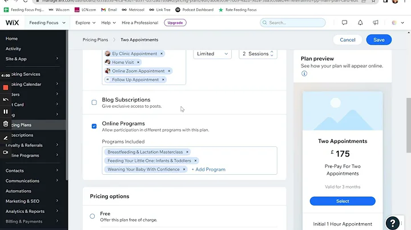Viewport: 411px width, 230px height.
Task: Click the plan preview info icon
Action: pyautogui.click(x=304, y=73)
